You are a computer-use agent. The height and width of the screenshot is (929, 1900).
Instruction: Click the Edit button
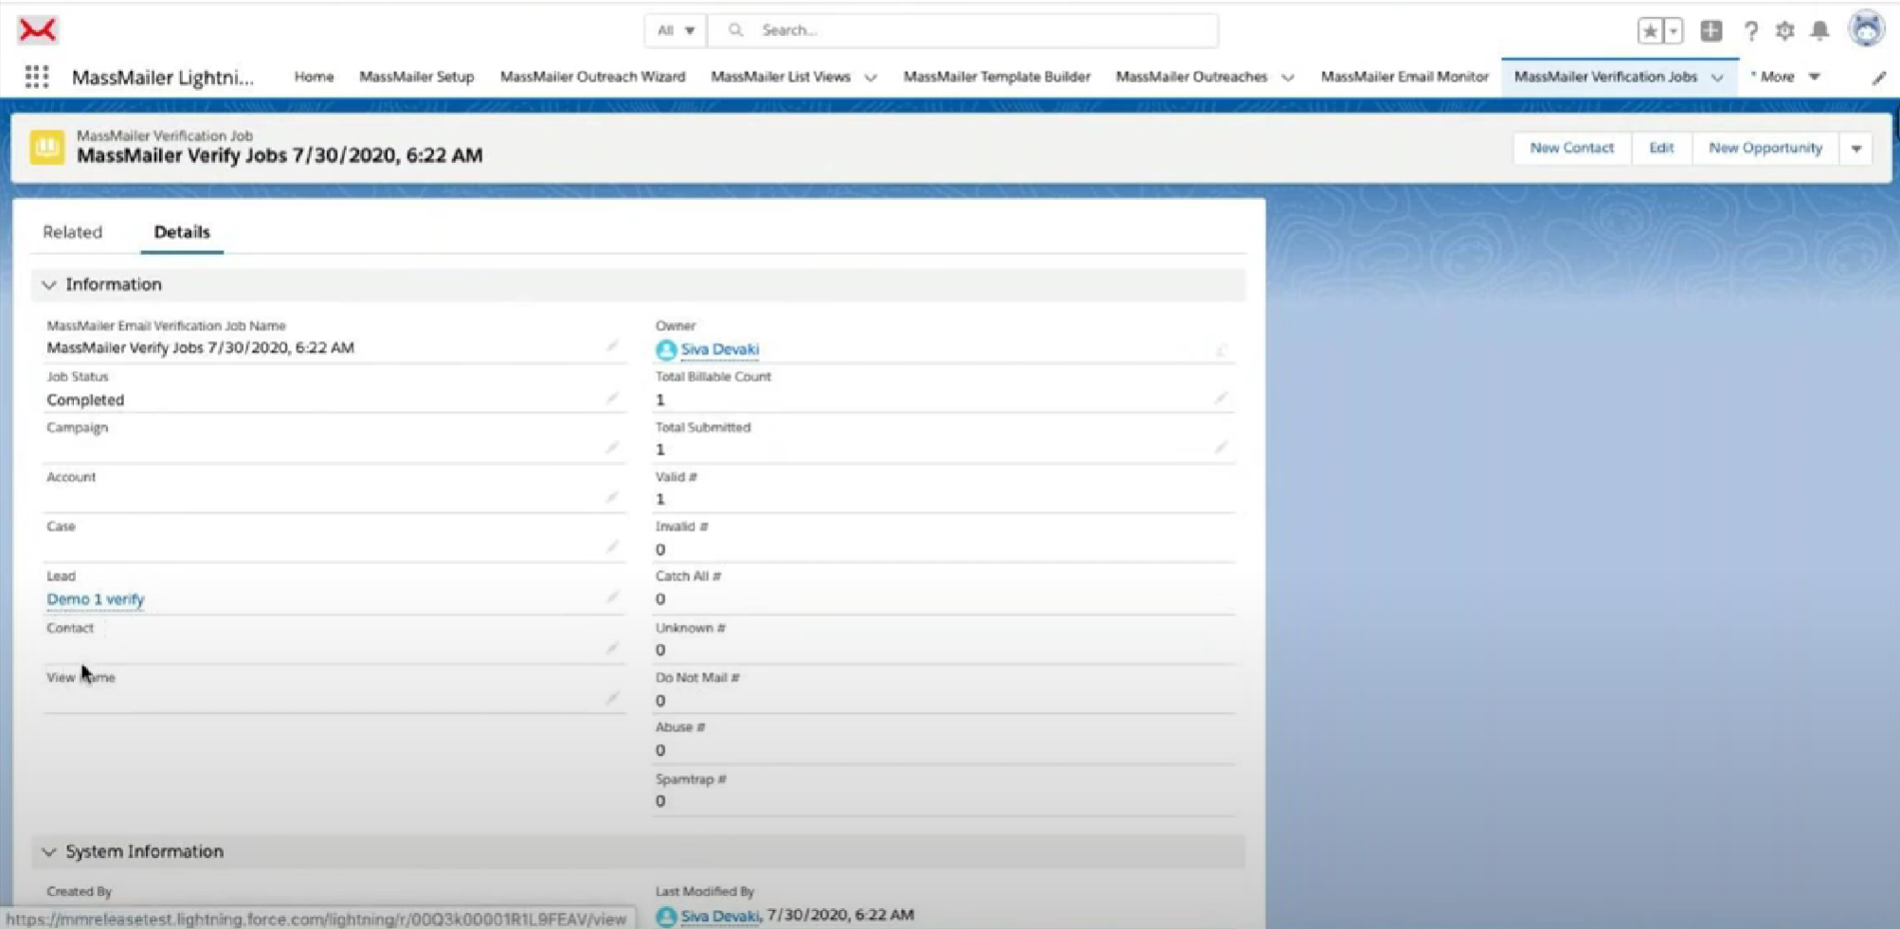[1661, 148]
